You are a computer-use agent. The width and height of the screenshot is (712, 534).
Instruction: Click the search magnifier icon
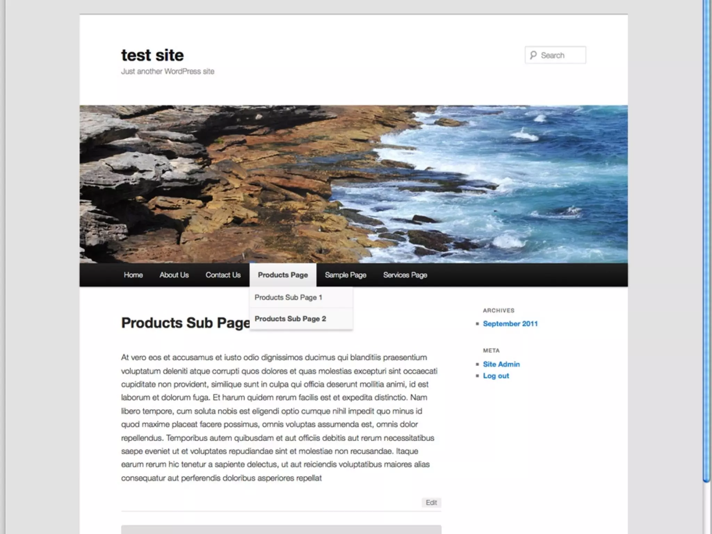[x=533, y=55]
